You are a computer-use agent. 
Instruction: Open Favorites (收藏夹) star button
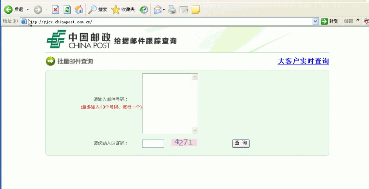point(123,10)
